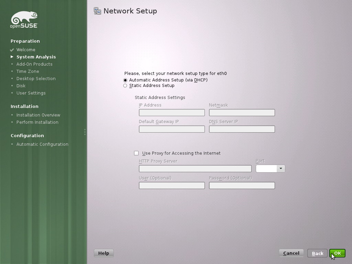This screenshot has width=352, height=264.
Task: Click Time Zone step in sidebar
Action: tap(27, 71)
